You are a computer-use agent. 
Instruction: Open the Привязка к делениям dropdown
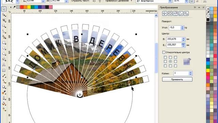point(131,1)
